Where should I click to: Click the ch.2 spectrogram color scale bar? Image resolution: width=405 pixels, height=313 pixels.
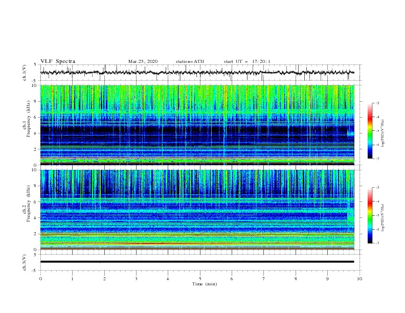click(x=370, y=215)
